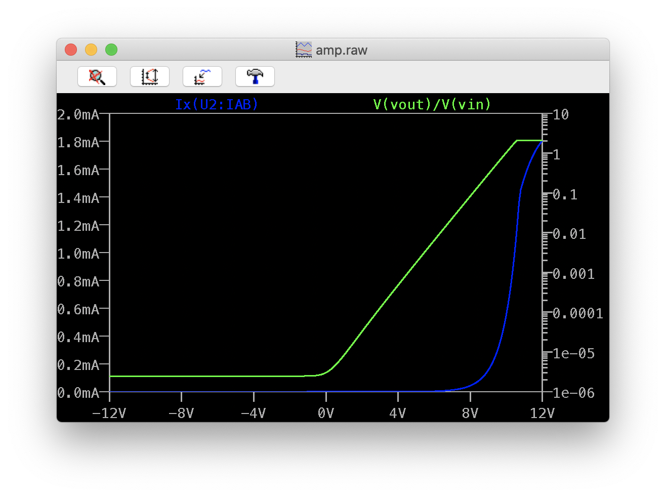Click the -8V horizontal axis label
The image size is (666, 497).
point(181,413)
